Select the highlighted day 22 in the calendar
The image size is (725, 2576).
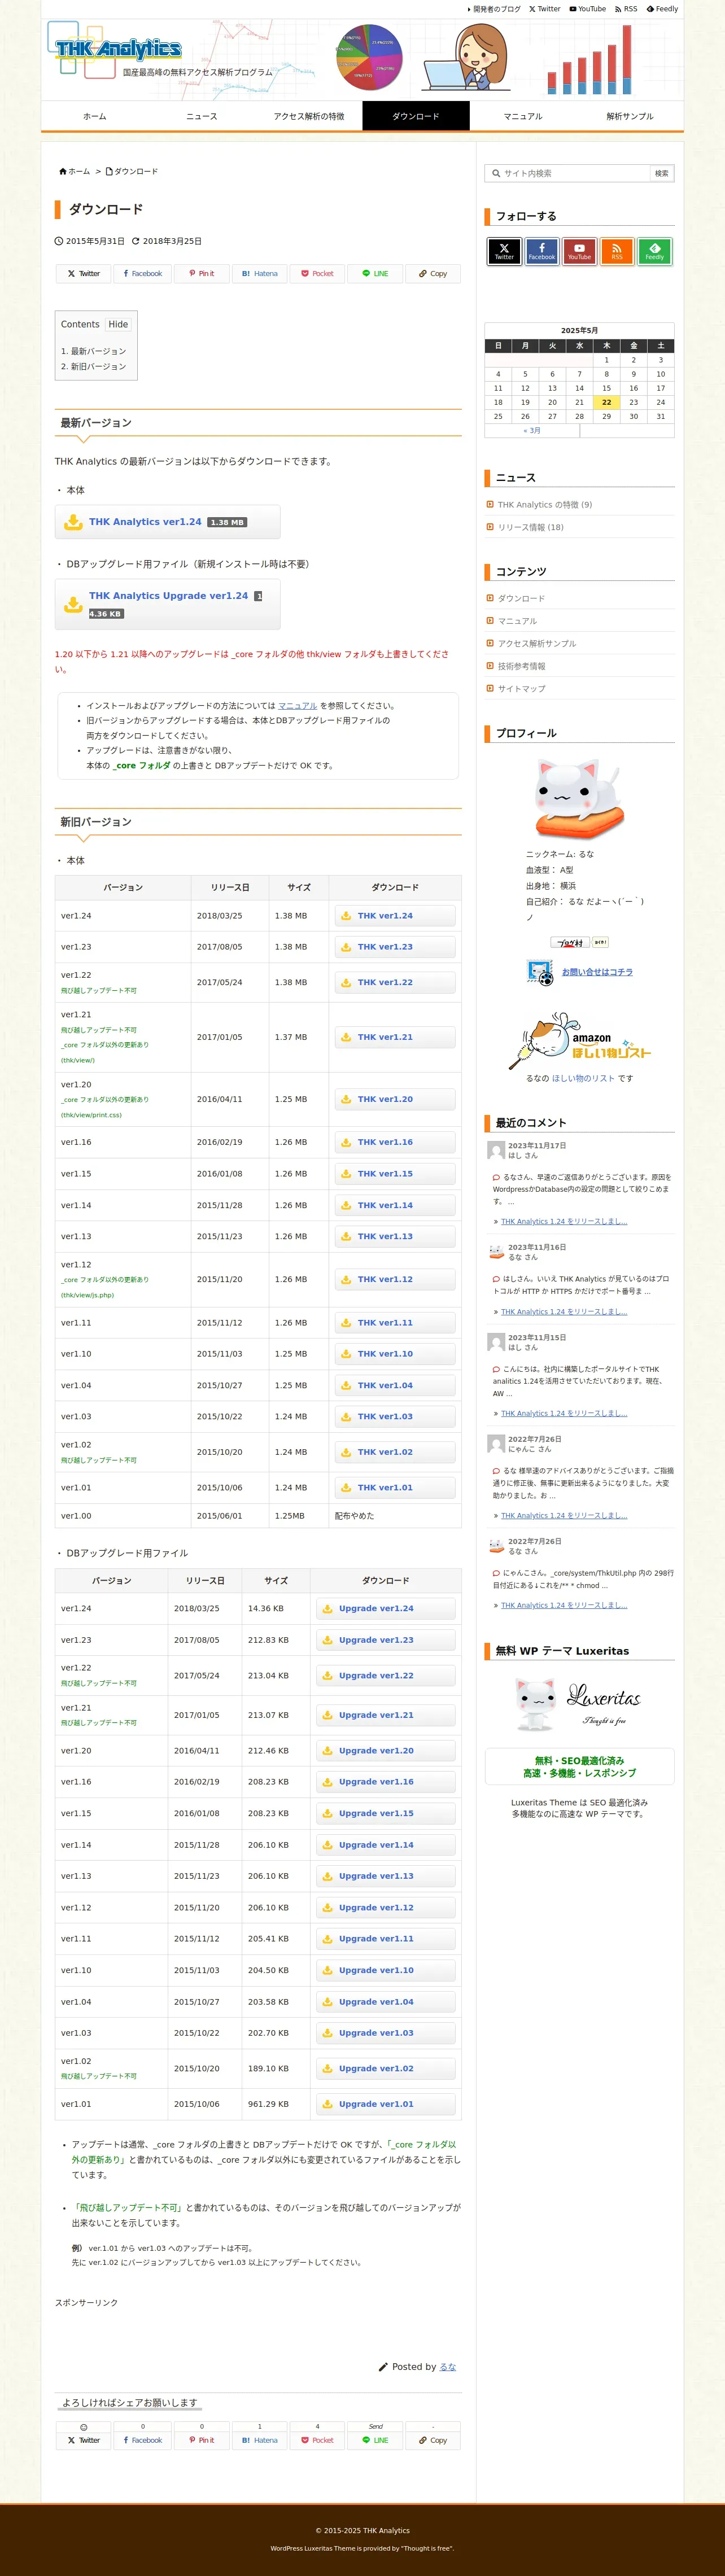tap(606, 402)
